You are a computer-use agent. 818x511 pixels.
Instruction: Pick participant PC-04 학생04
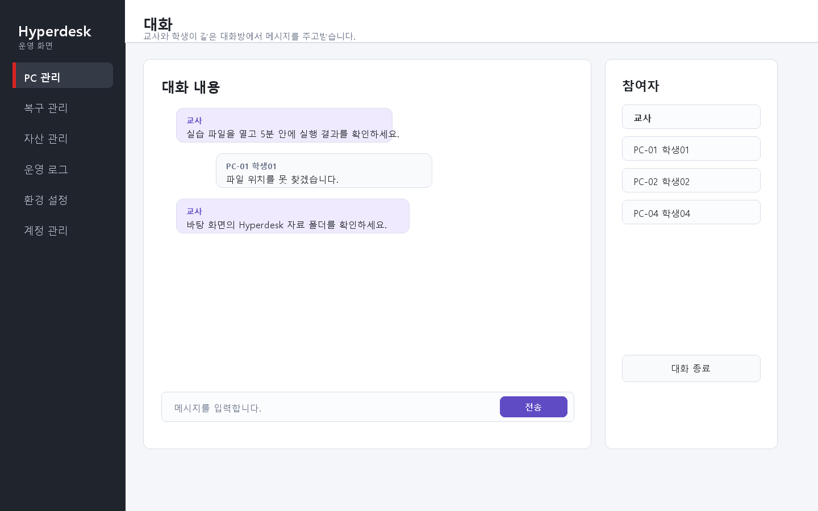tap(691, 212)
